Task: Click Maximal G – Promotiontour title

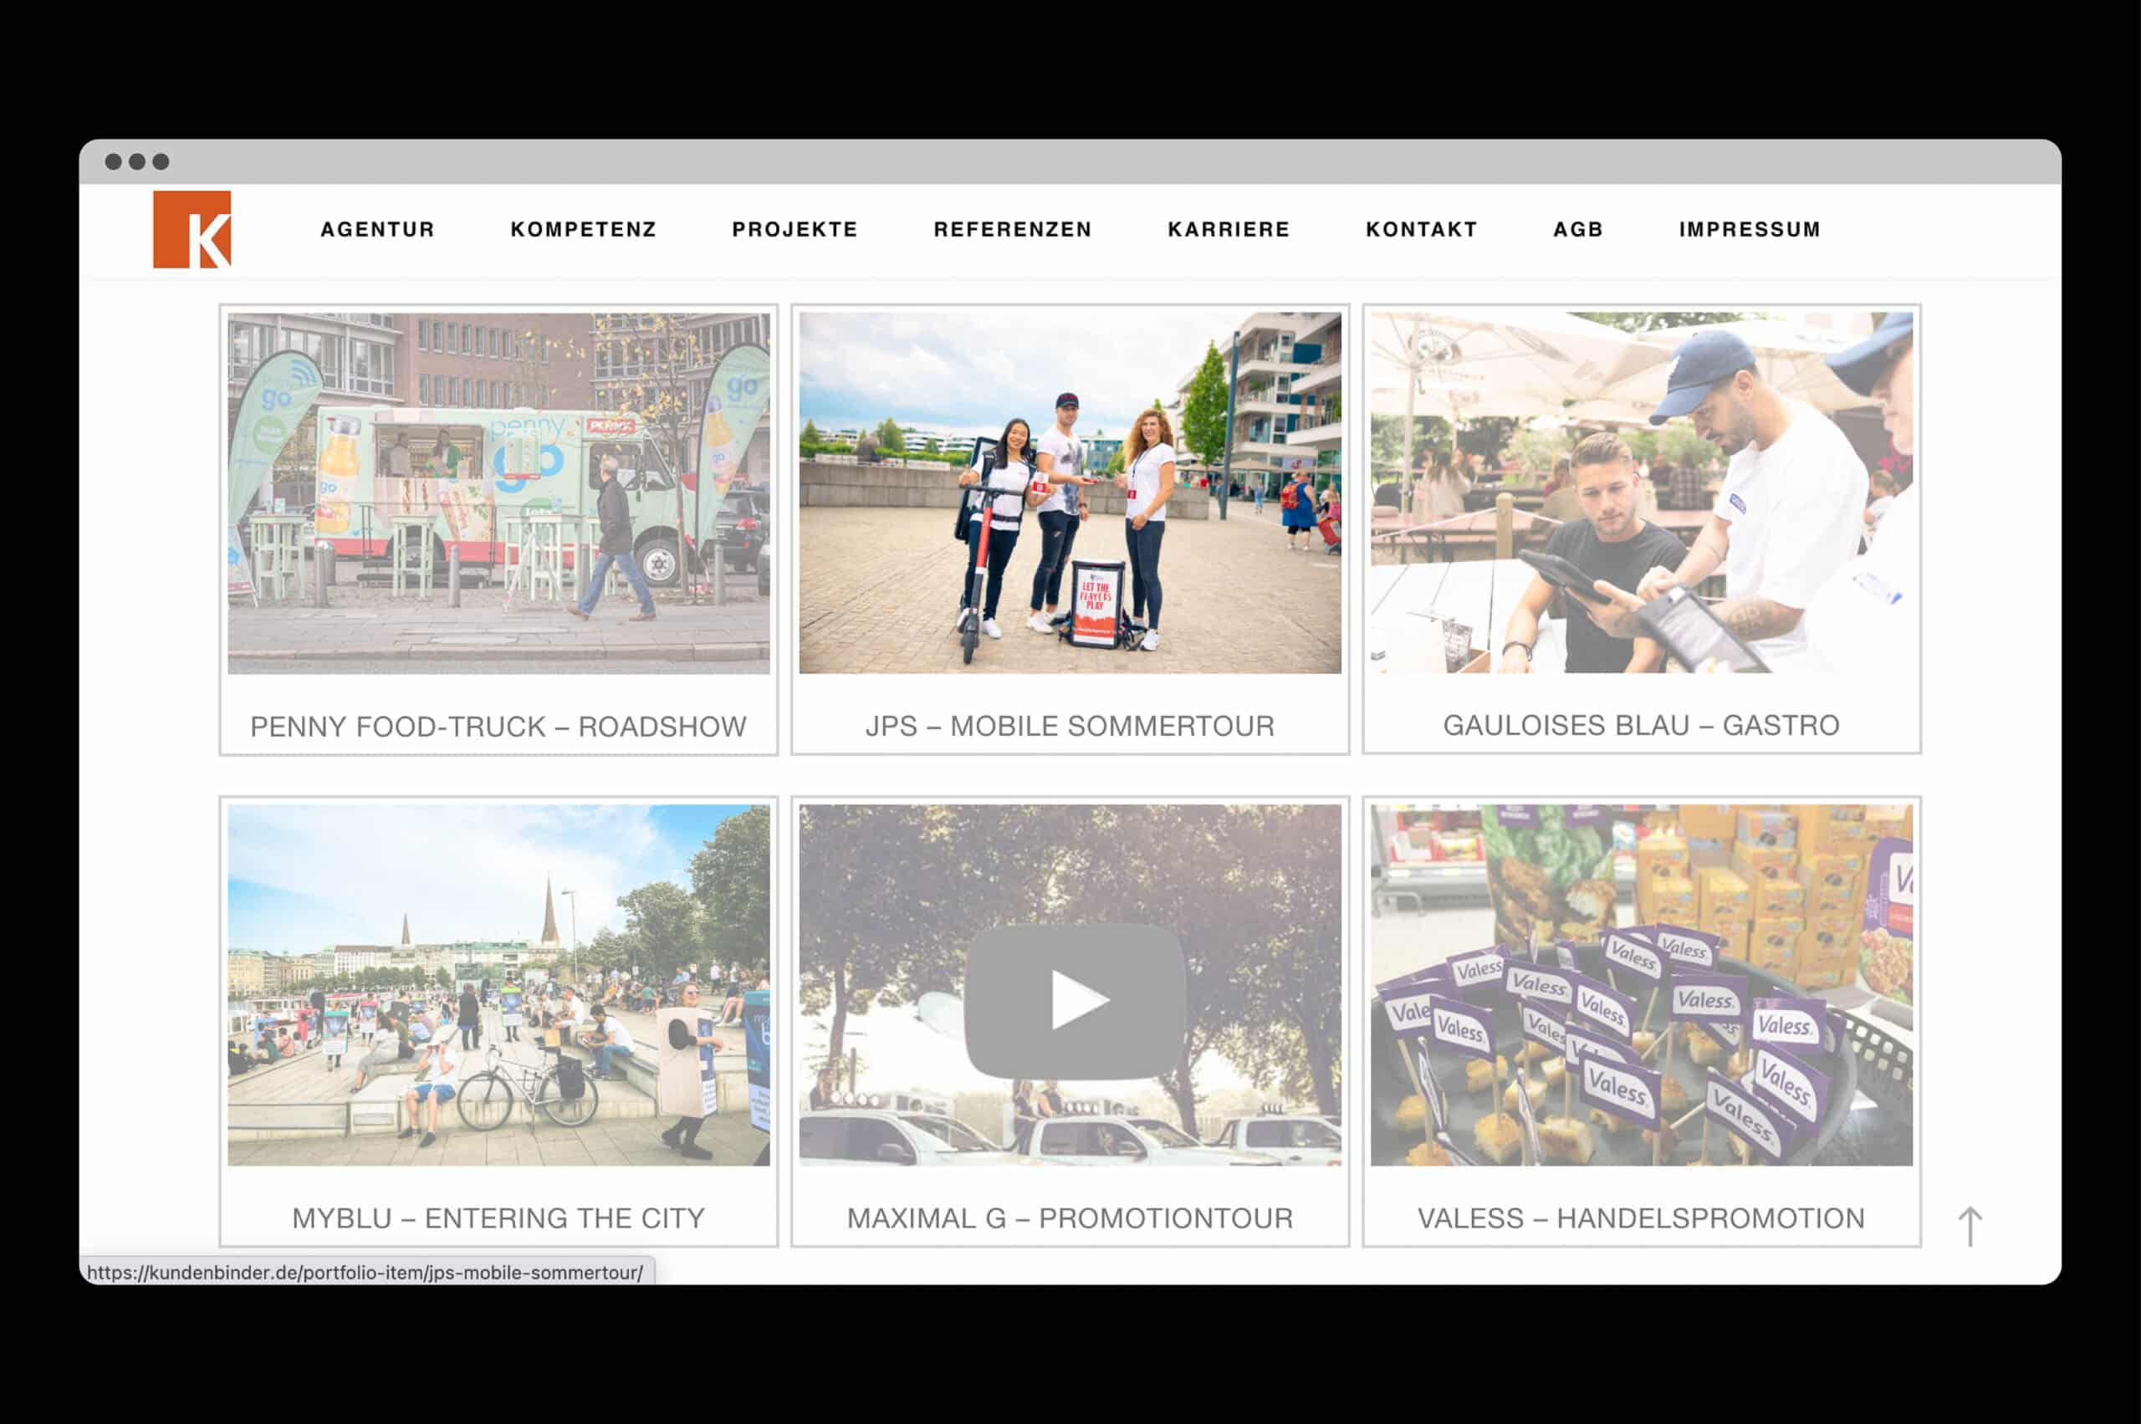Action: (x=1070, y=1217)
